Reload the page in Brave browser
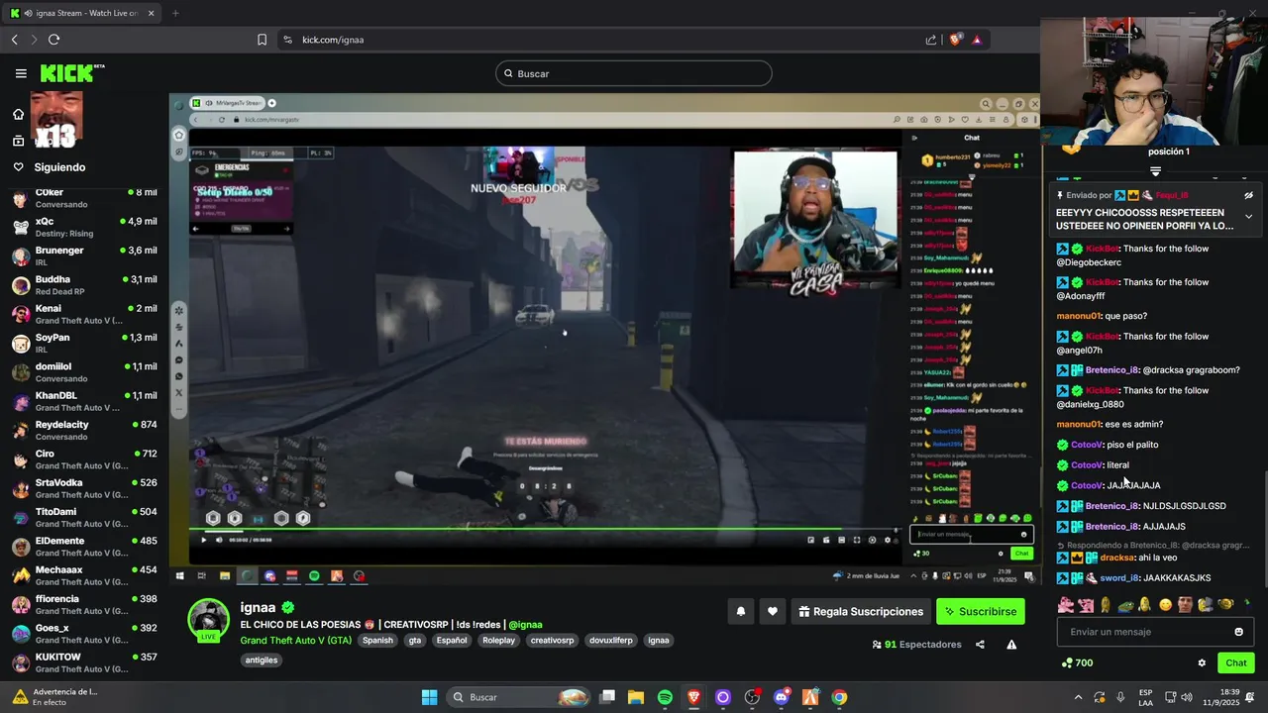Viewport: 1268px width, 713px height. (x=53, y=40)
